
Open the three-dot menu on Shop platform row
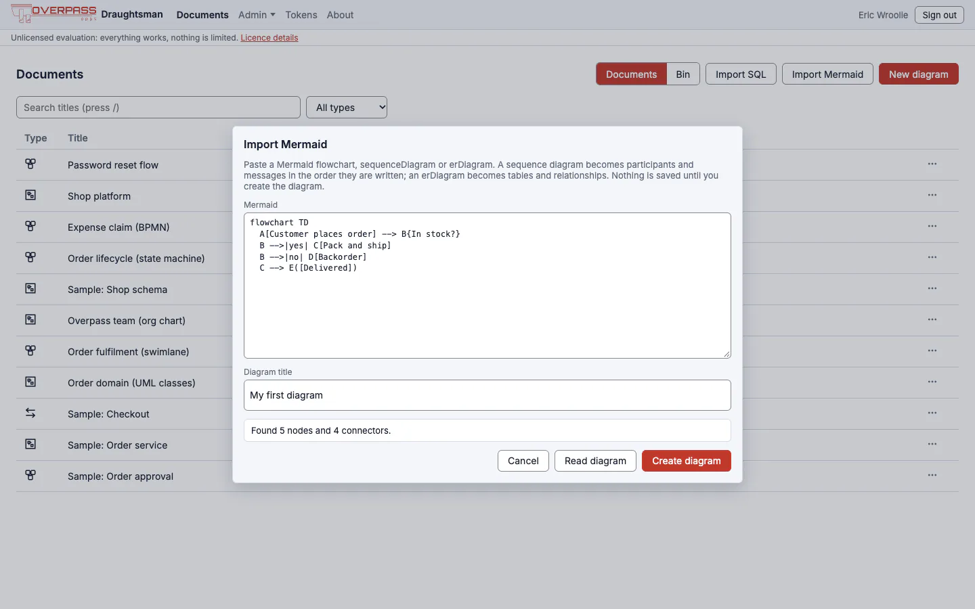pyautogui.click(x=932, y=195)
